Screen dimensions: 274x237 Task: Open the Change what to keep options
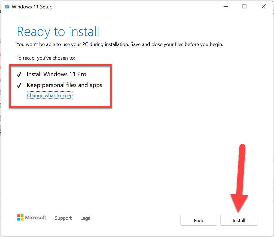click(50, 95)
